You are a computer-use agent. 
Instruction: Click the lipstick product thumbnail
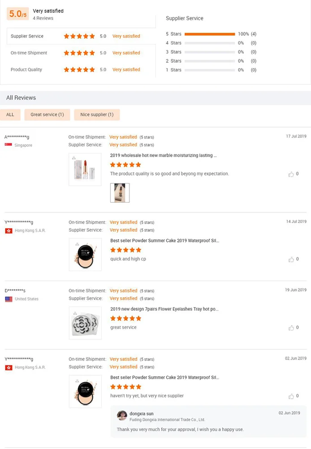pyautogui.click(x=85, y=170)
